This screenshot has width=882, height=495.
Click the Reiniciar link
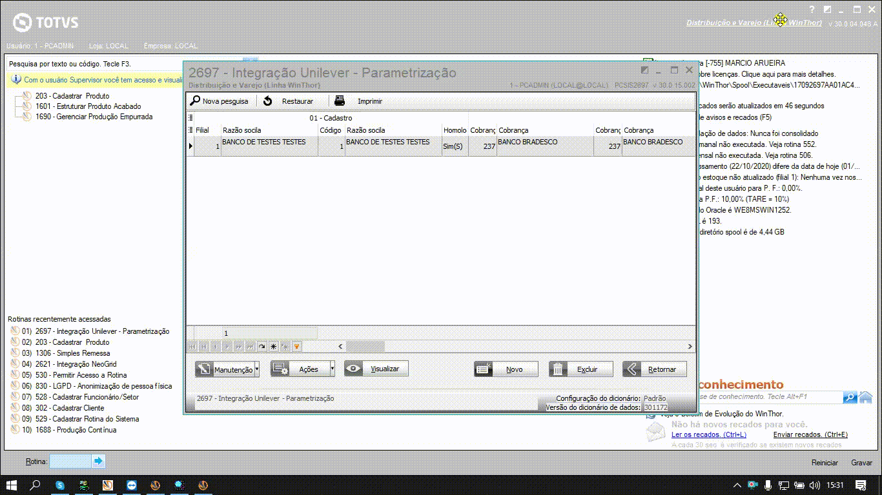825,463
